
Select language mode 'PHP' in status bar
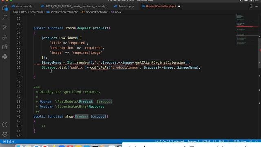(x=221, y=142)
